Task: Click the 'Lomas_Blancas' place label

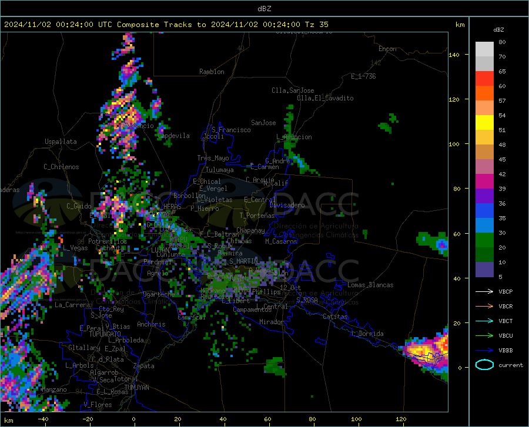Action: [x=370, y=285]
